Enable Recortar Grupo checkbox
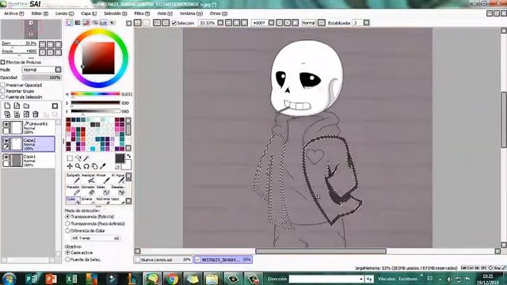This screenshot has height=285, width=507. (3, 91)
